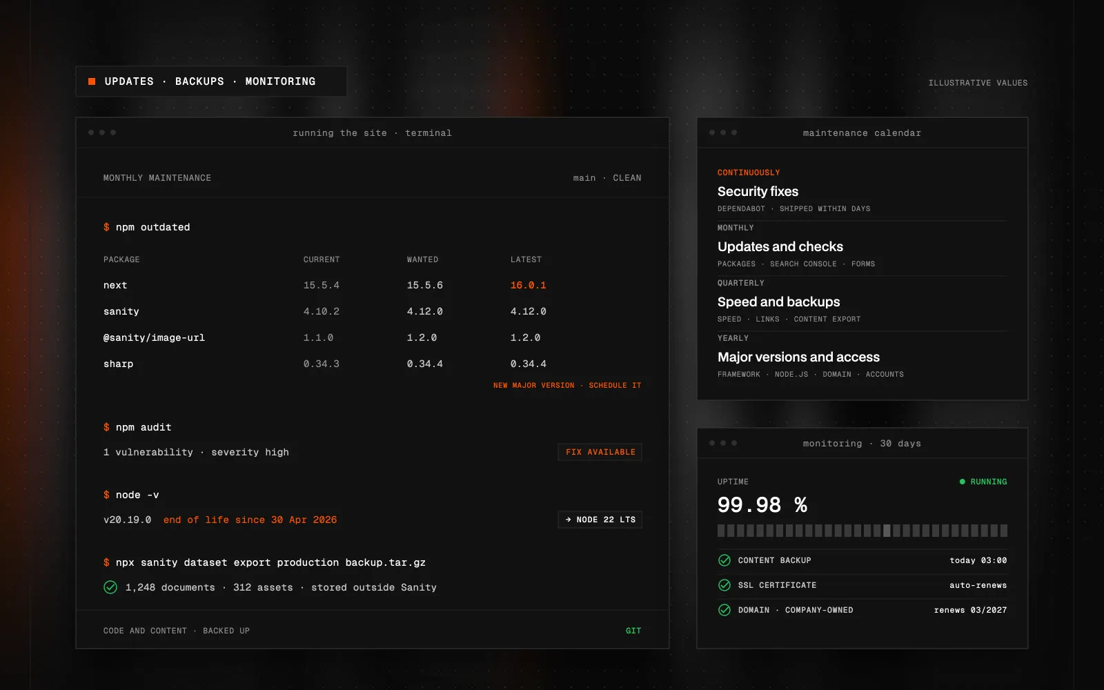Click the check icon for DOMAIN COMPANY-OWNED
Viewport: 1104px width, 690px height.
pyautogui.click(x=724, y=610)
